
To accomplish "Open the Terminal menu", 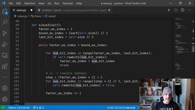I will pyautogui.click(x=68, y=3).
